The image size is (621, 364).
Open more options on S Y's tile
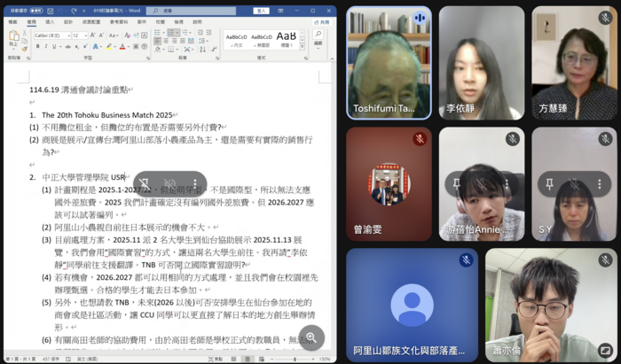(599, 184)
